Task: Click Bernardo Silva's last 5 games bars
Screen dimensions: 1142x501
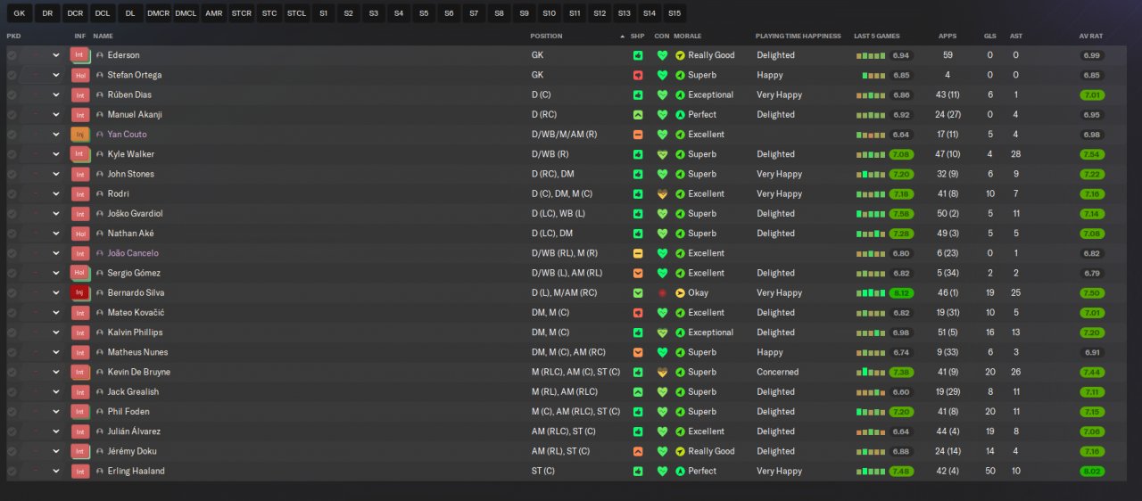Action: pyautogui.click(x=871, y=292)
